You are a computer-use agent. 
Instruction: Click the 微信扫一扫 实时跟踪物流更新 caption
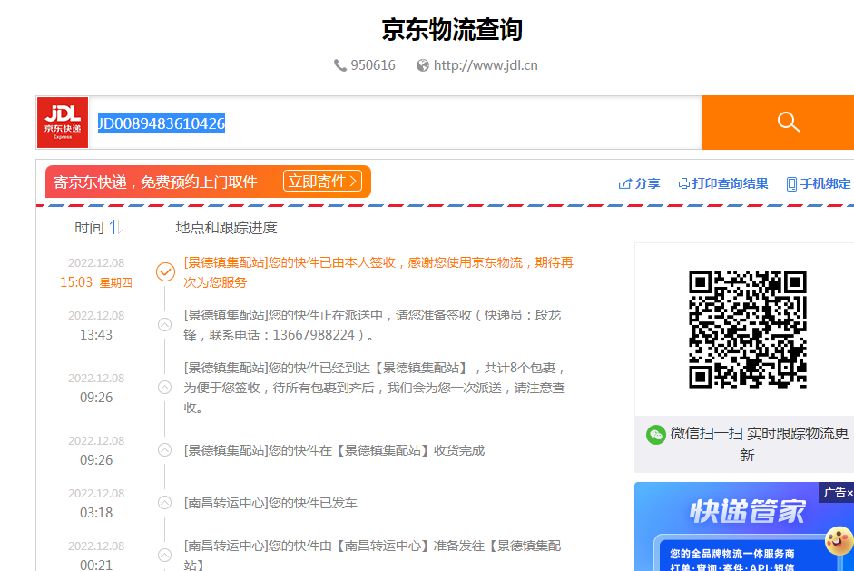(760, 444)
